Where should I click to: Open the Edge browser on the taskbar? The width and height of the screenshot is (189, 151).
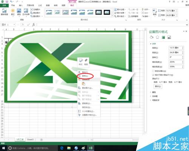[x=62, y=148]
